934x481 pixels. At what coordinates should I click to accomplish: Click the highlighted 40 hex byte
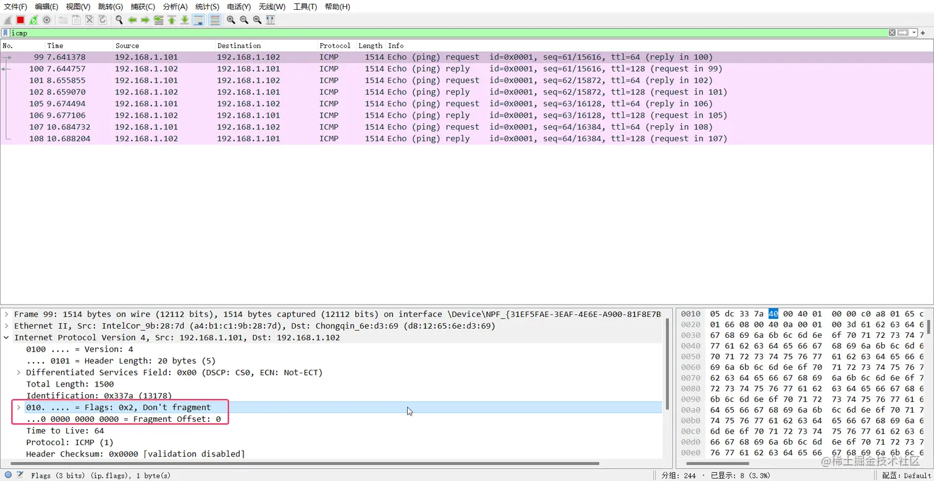click(x=773, y=314)
